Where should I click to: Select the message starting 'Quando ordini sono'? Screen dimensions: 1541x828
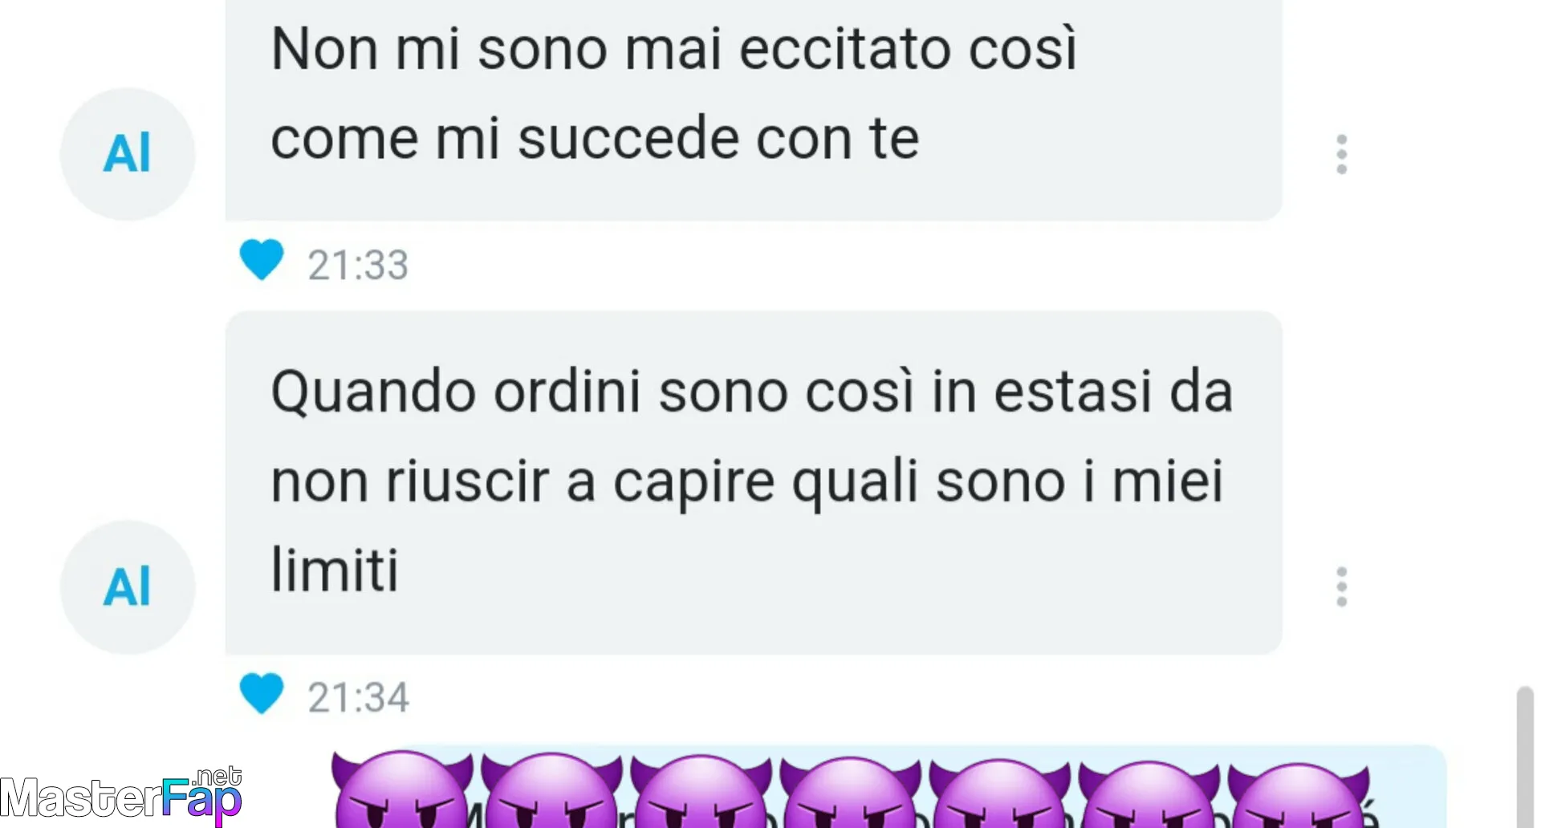coord(754,482)
